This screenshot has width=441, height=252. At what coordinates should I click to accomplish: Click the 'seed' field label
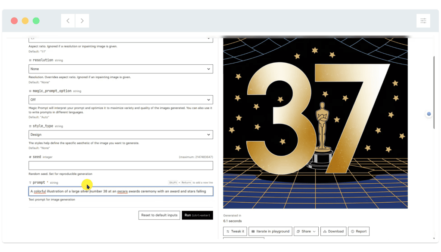tap(37, 157)
